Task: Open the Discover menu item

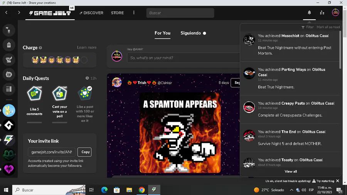Action: click(91, 13)
